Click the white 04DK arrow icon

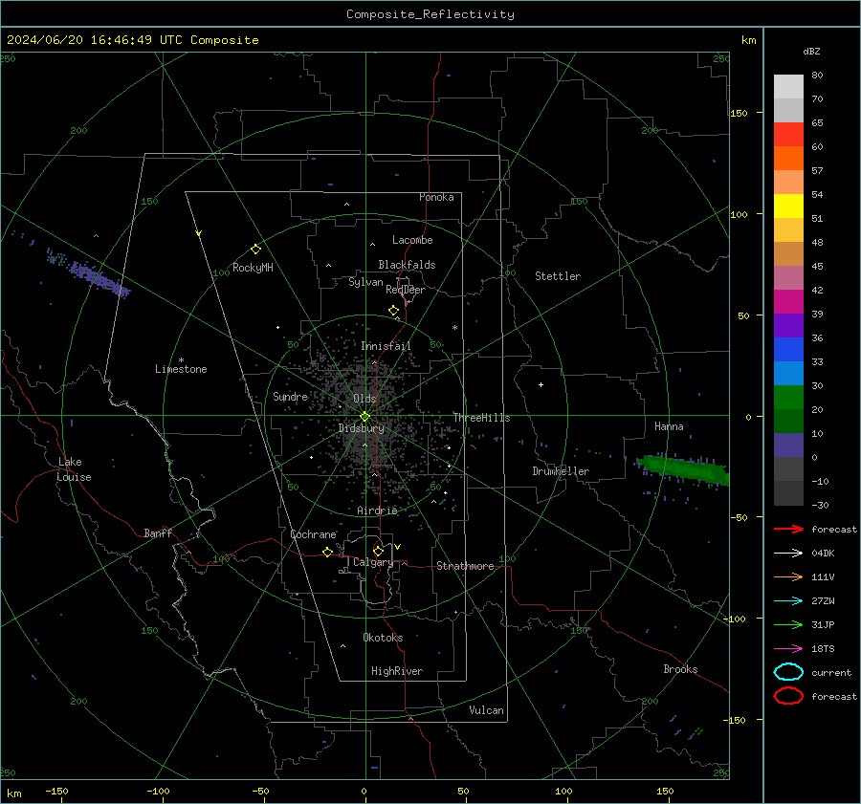click(788, 553)
